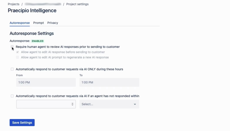Expand the Select... time unit dropdown
Screen dimensions: 230x131
pyautogui.click(x=109, y=104)
